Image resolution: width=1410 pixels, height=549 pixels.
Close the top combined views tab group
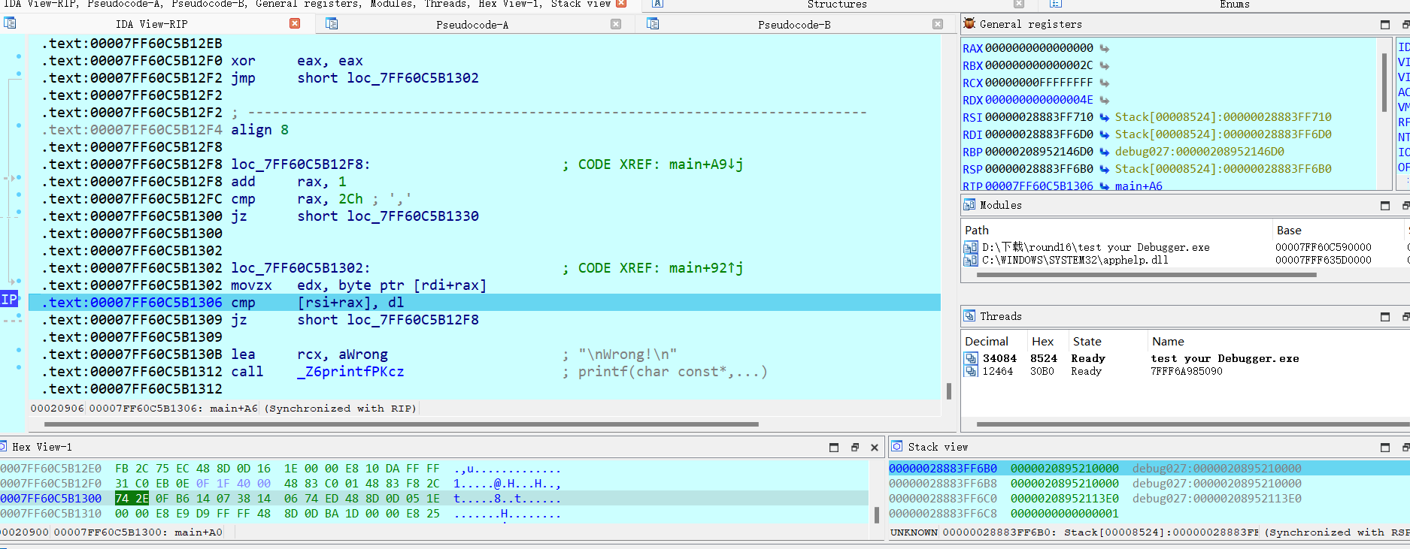click(621, 4)
